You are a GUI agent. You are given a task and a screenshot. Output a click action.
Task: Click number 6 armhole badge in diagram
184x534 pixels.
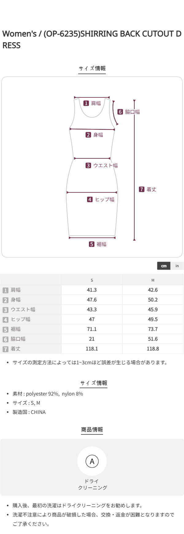[x=120, y=112]
